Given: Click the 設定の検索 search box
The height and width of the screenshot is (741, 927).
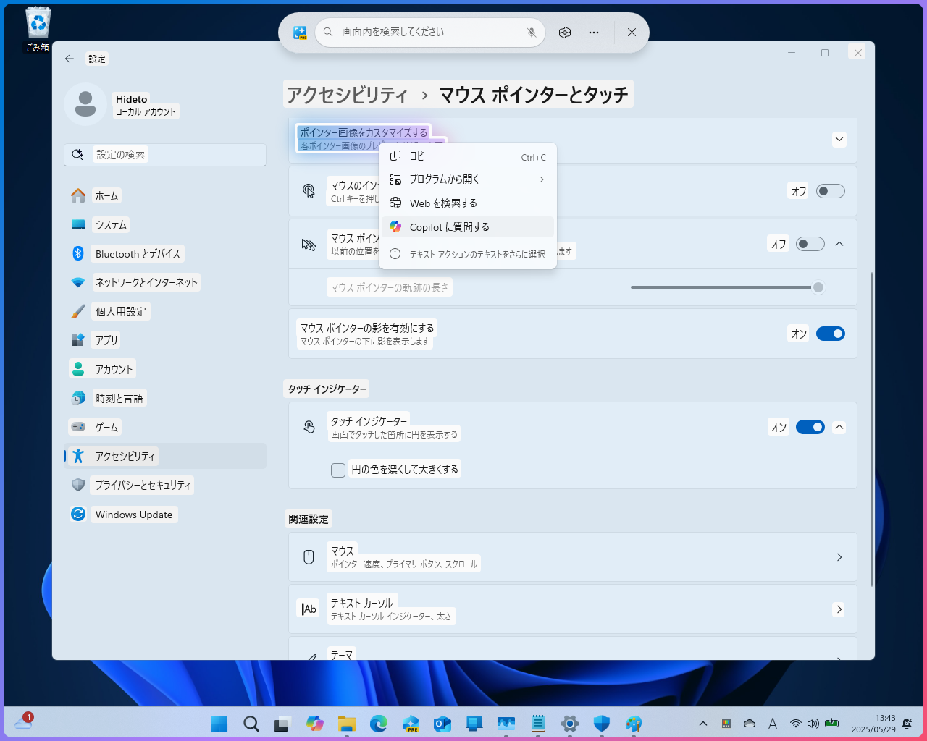Looking at the screenshot, I should pyautogui.click(x=165, y=155).
